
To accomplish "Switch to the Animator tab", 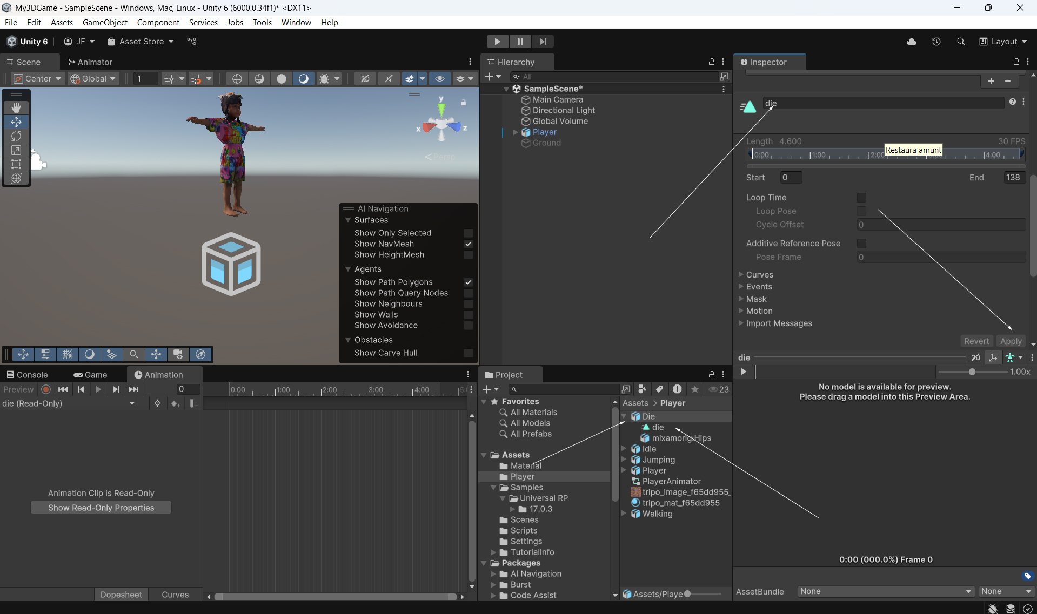I will click(90, 62).
